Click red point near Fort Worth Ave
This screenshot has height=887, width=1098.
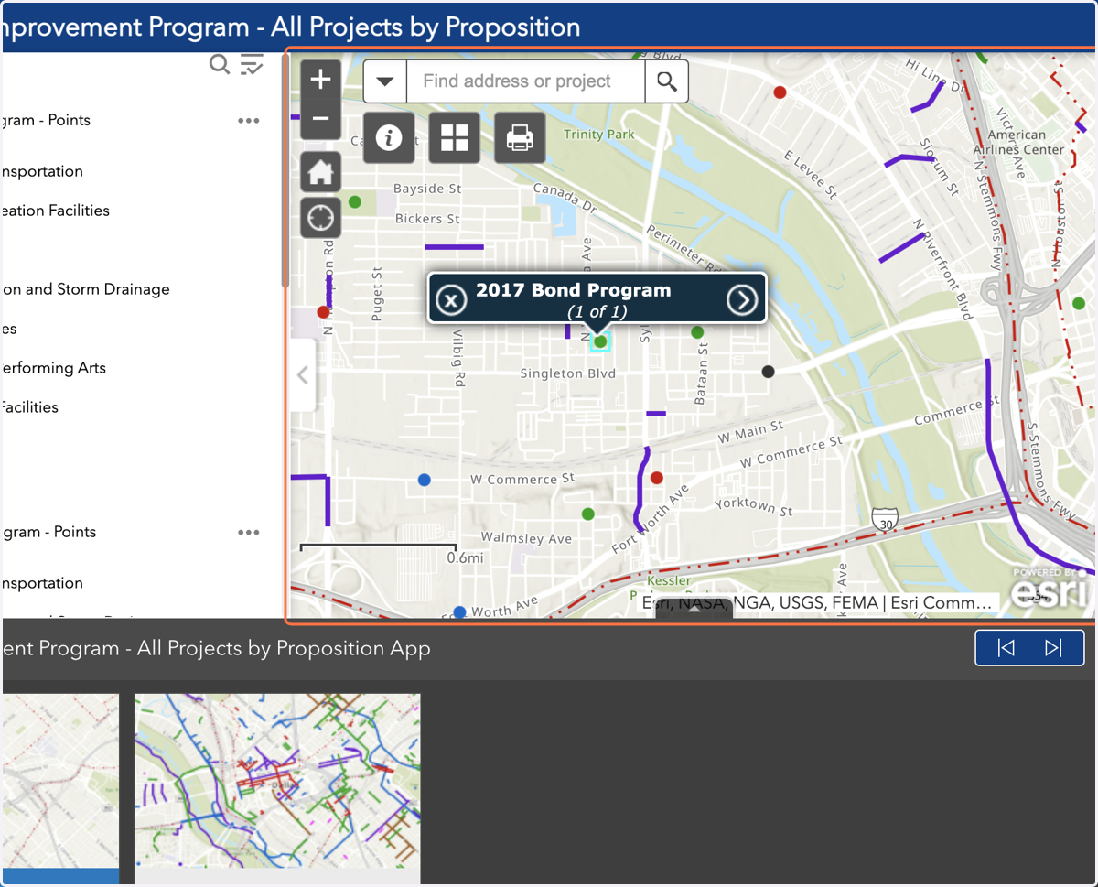656,478
